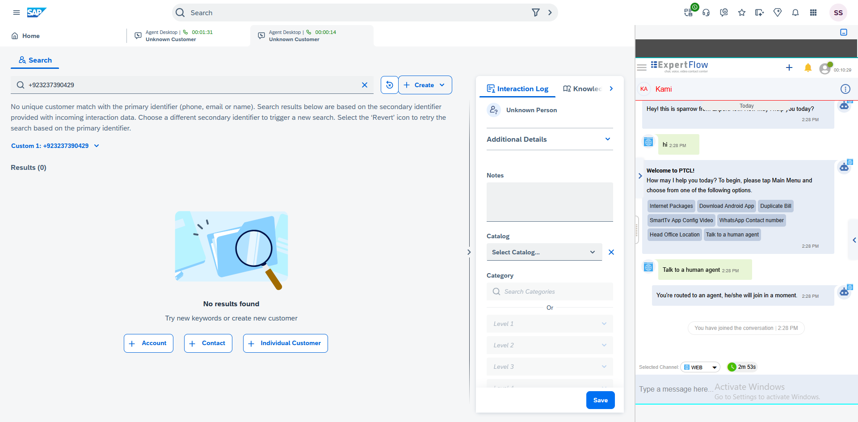Screen dimensions: 858x422
Task: Click the favorites star icon
Action: click(x=742, y=13)
